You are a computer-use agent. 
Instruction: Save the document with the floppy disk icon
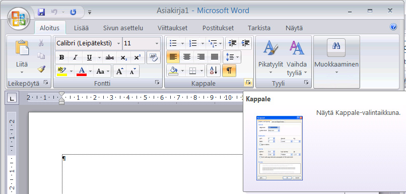pos(41,12)
